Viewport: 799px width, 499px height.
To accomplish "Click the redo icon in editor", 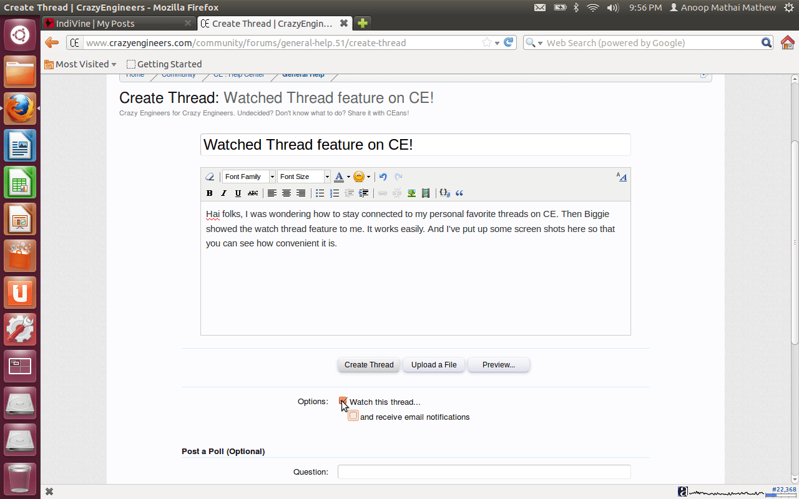I will pyautogui.click(x=398, y=177).
